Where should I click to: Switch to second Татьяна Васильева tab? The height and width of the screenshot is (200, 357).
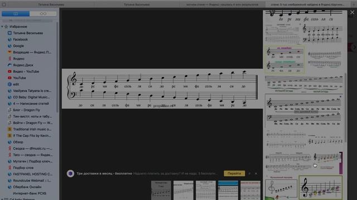pyautogui.click(x=137, y=4)
